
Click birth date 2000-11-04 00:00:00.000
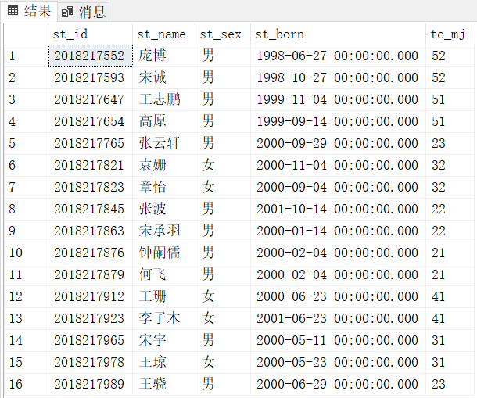point(338,166)
